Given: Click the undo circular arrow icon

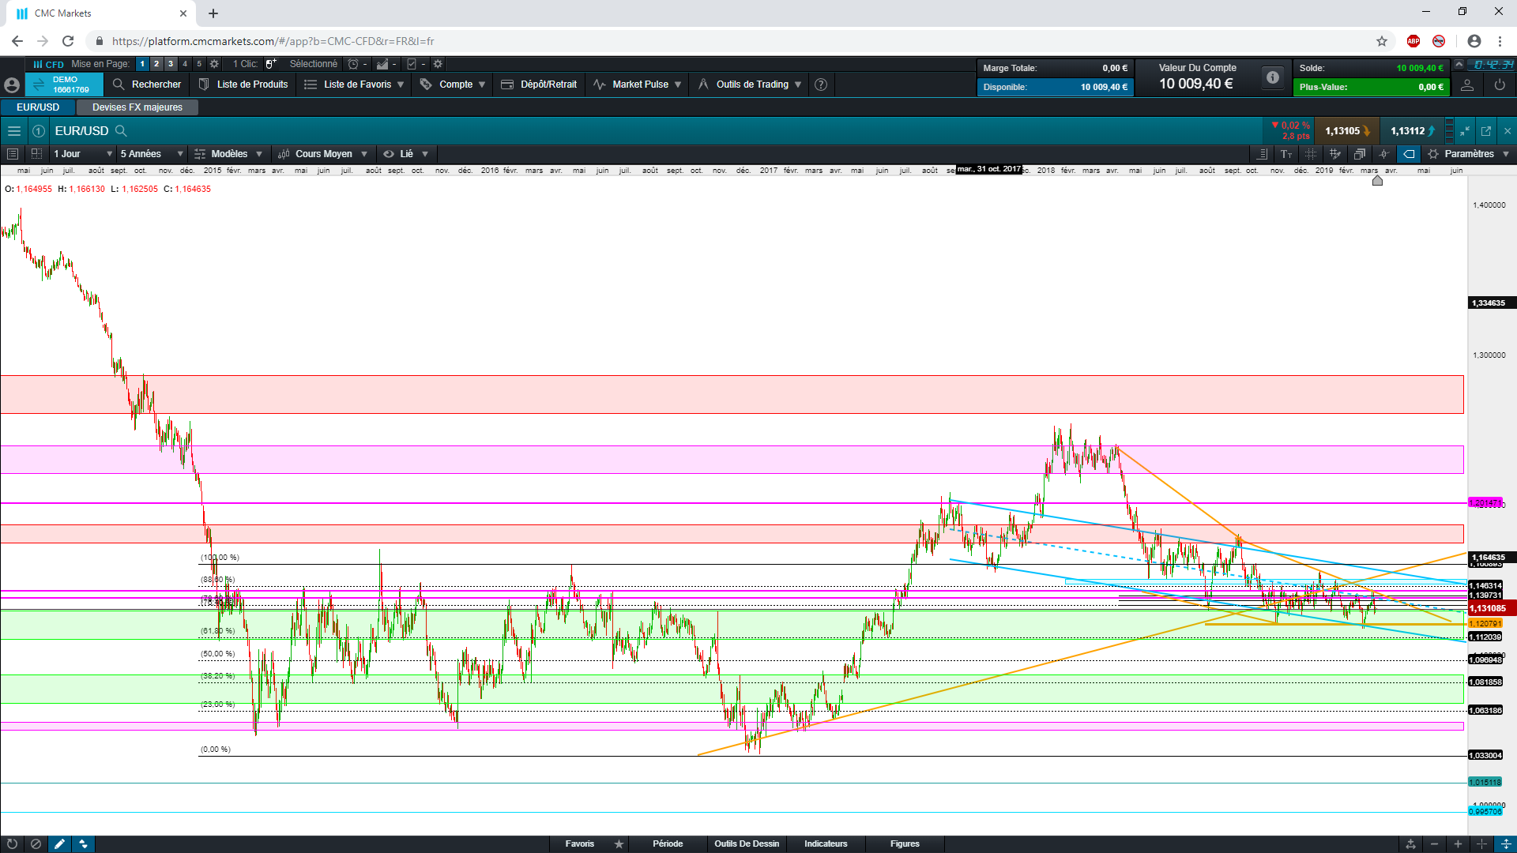Looking at the screenshot, I should pyautogui.click(x=12, y=844).
